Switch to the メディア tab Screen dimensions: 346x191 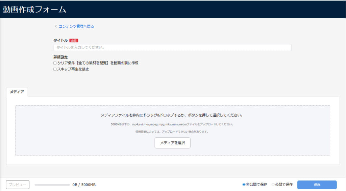click(x=17, y=92)
